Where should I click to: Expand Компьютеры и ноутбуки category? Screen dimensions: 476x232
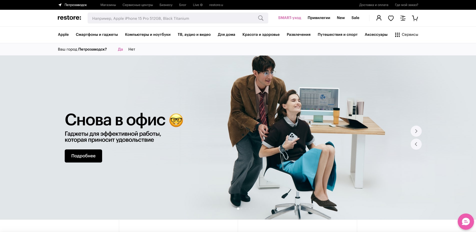pyautogui.click(x=148, y=35)
